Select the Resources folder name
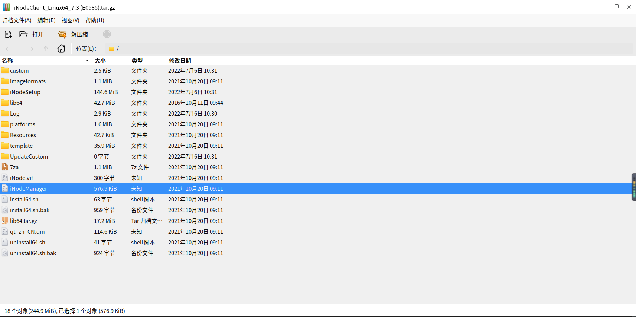 coord(23,135)
